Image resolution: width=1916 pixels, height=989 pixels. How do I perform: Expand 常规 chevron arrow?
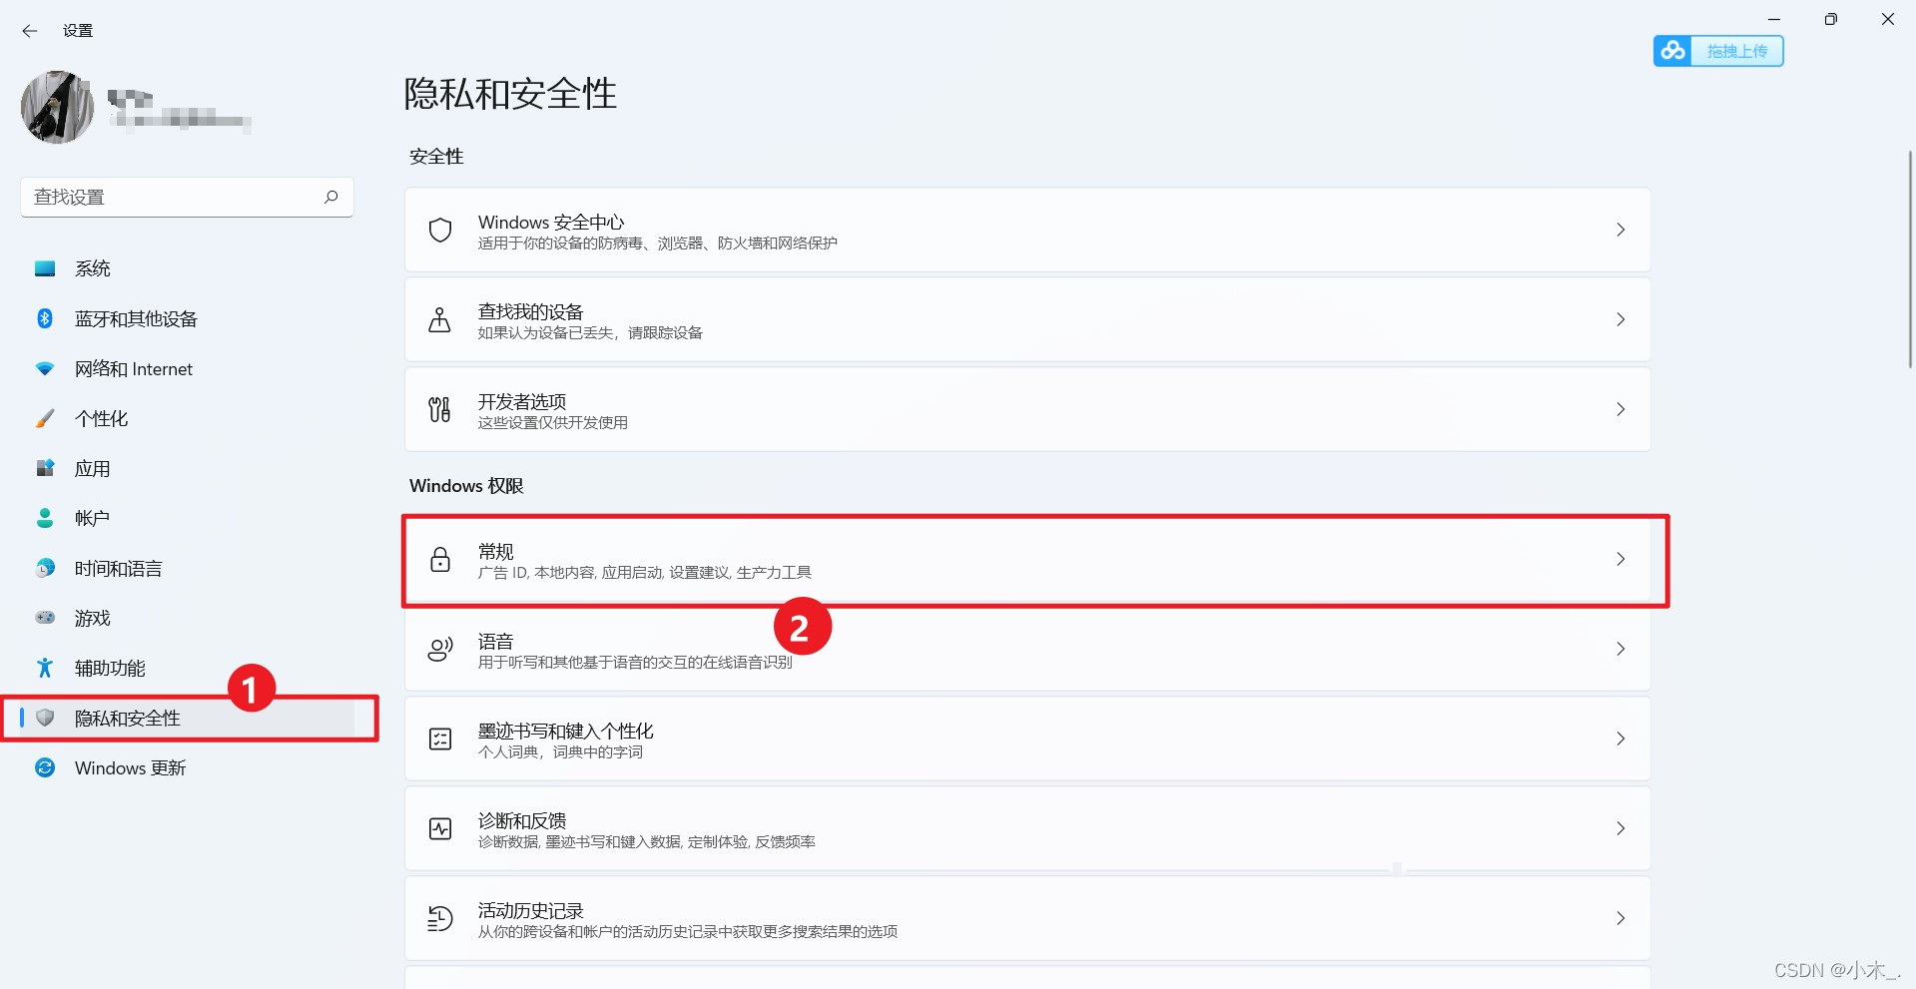[1620, 559]
